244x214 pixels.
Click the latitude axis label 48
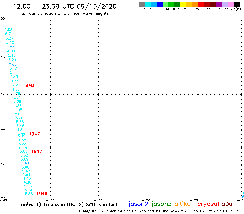[3, 57]
